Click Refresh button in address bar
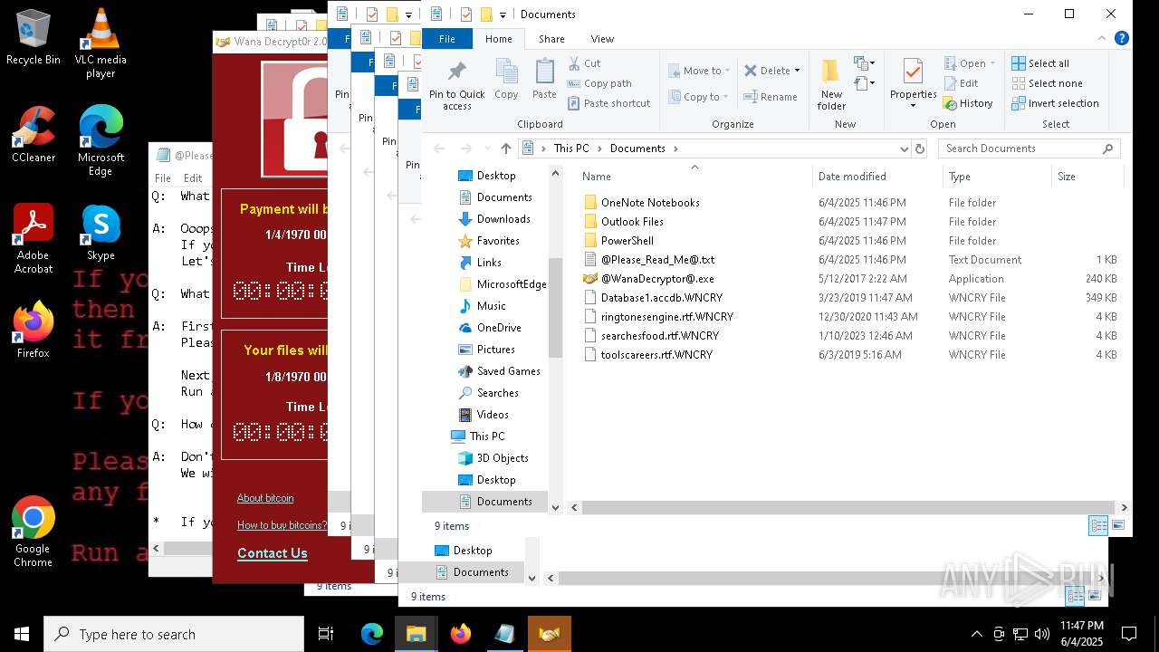 920,149
